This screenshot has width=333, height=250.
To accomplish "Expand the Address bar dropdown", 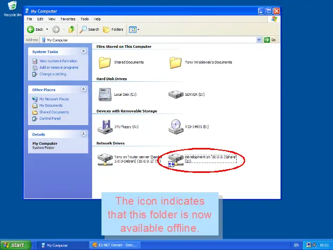I will click(x=259, y=40).
